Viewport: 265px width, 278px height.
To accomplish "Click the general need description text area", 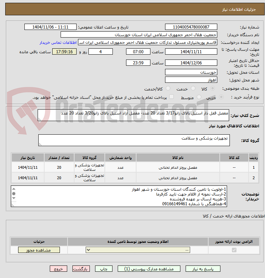I will point(133,115).
